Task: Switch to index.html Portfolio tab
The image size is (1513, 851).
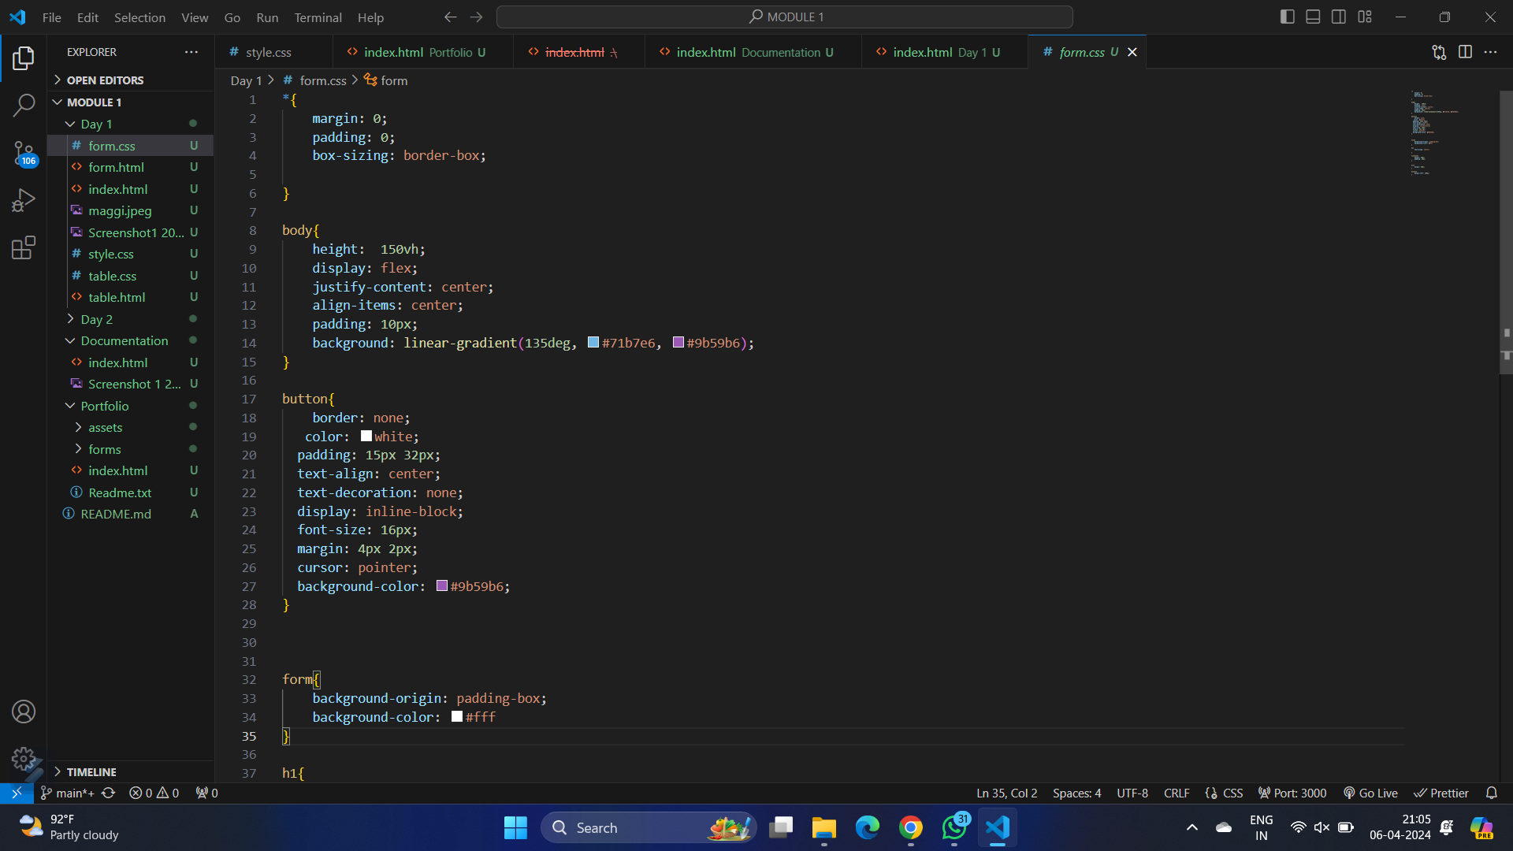Action: (422, 52)
